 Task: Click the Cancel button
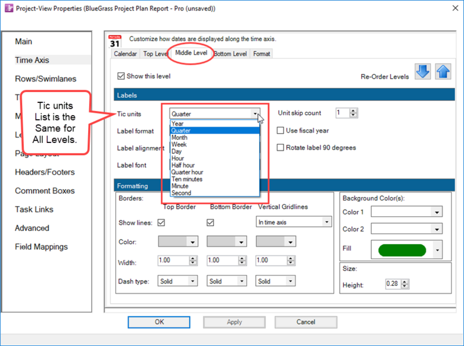coord(306,322)
